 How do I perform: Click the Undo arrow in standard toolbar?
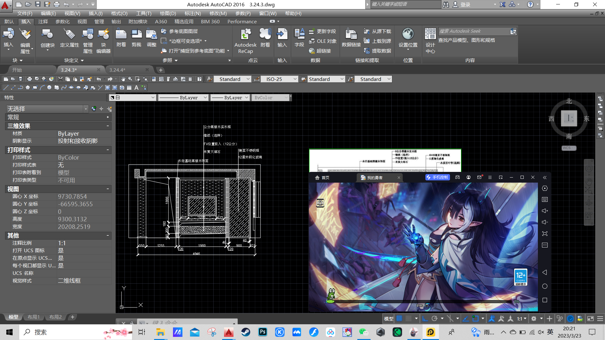(x=99, y=79)
